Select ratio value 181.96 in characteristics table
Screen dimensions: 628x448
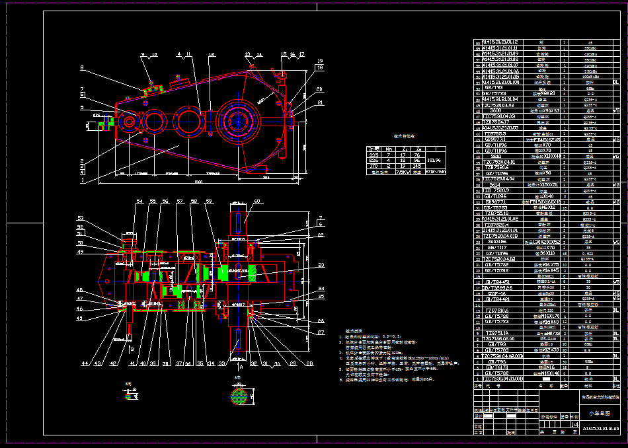tap(434, 160)
